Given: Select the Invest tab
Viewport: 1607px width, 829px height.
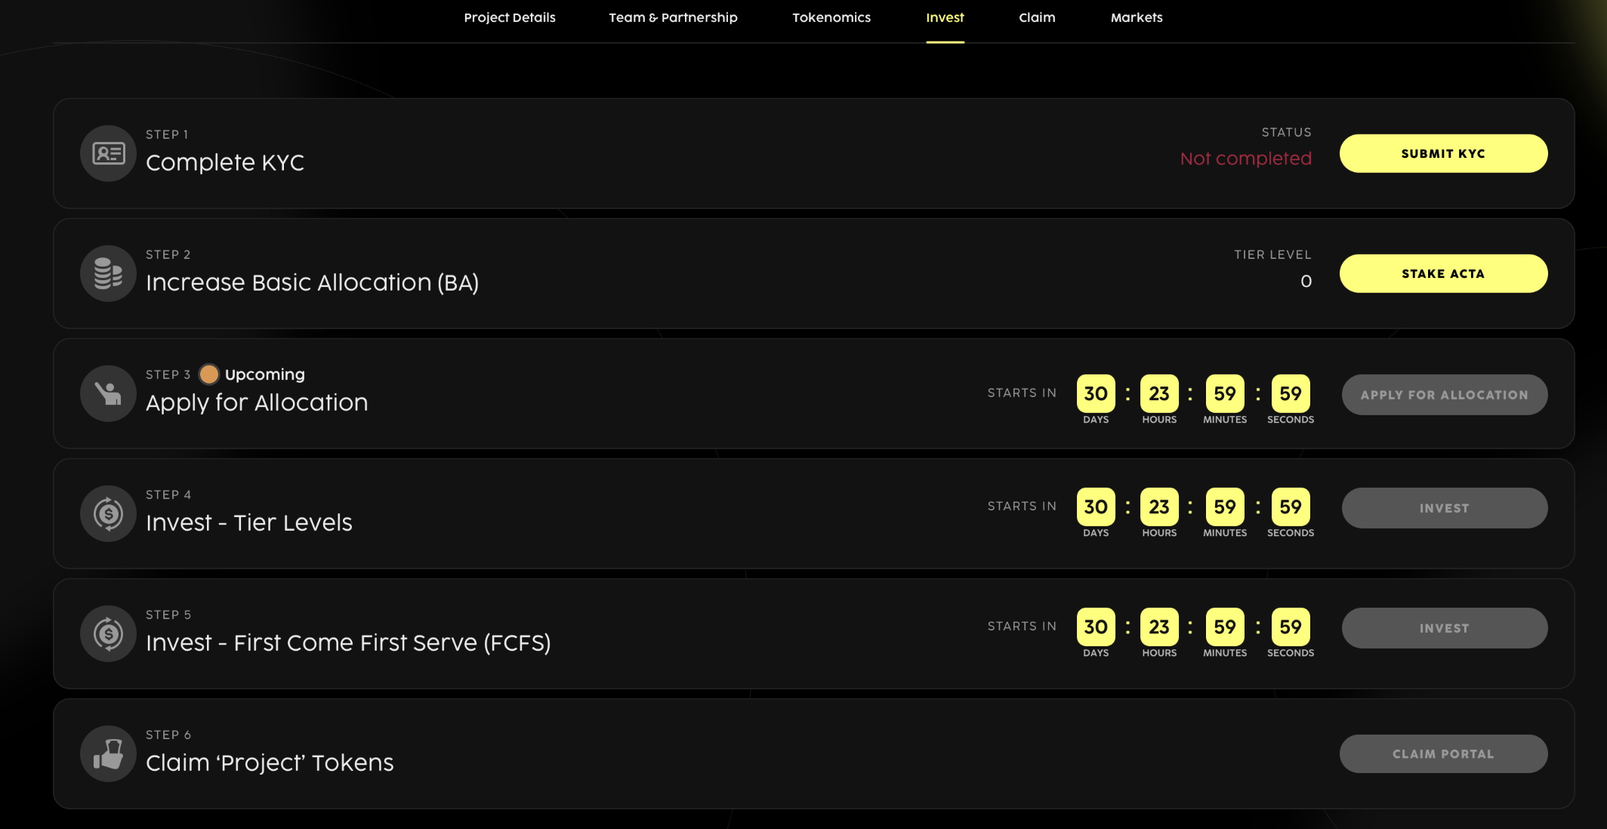Looking at the screenshot, I should 945,17.
